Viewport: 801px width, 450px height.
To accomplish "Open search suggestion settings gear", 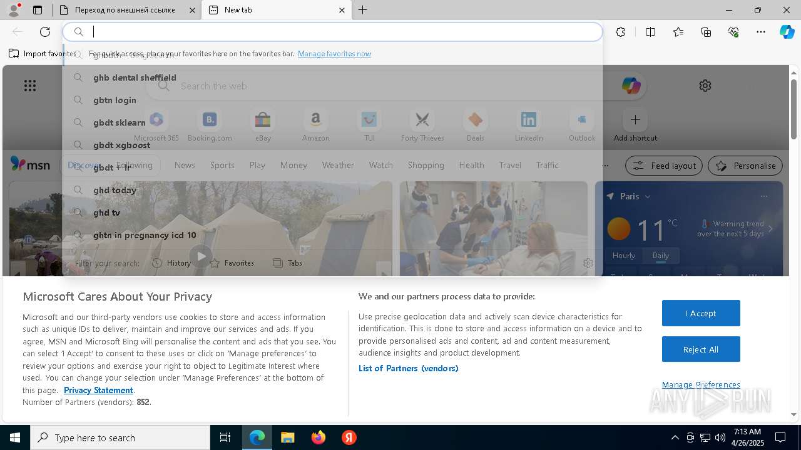I will point(588,263).
